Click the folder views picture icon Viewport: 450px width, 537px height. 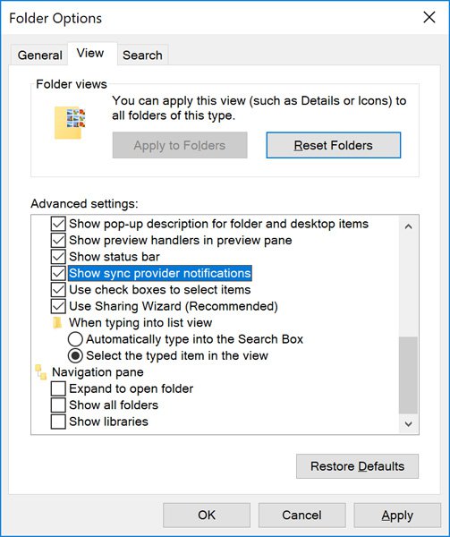[70, 123]
